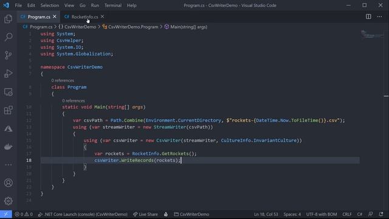Change CRLF line ending setting
Screen dimensions: 389x219
[347, 214]
